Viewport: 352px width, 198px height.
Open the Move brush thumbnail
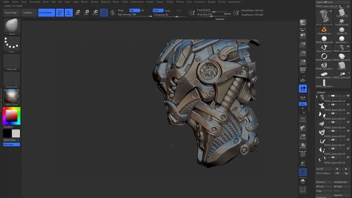coord(12,26)
